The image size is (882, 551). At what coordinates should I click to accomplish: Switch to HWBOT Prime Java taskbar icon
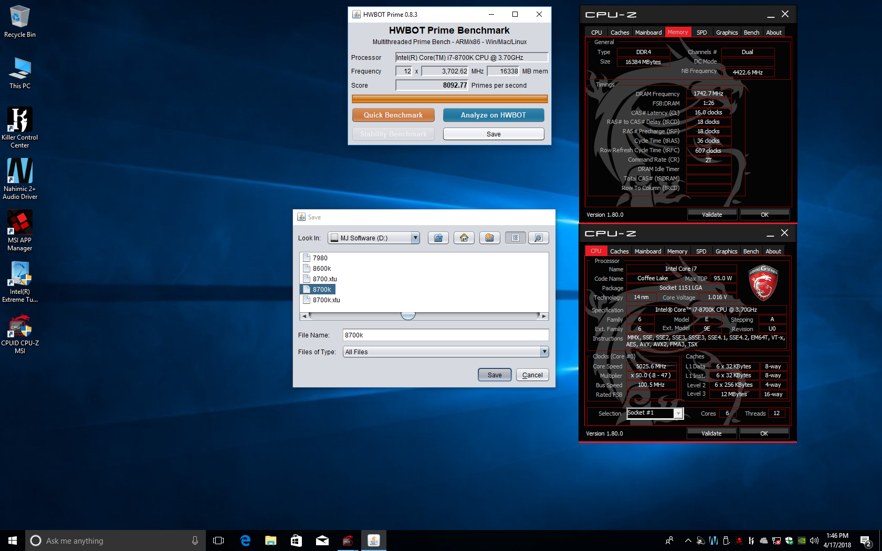(x=373, y=541)
